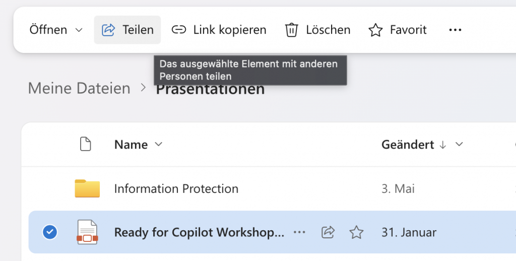Open more actions for Ready for Copilot file
This screenshot has height=261, width=516.
(299, 232)
